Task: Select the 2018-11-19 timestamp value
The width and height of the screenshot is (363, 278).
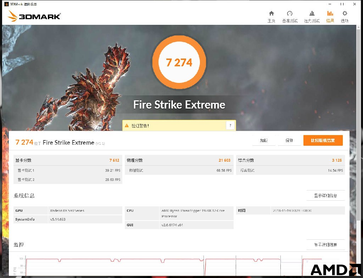Action: (292, 211)
